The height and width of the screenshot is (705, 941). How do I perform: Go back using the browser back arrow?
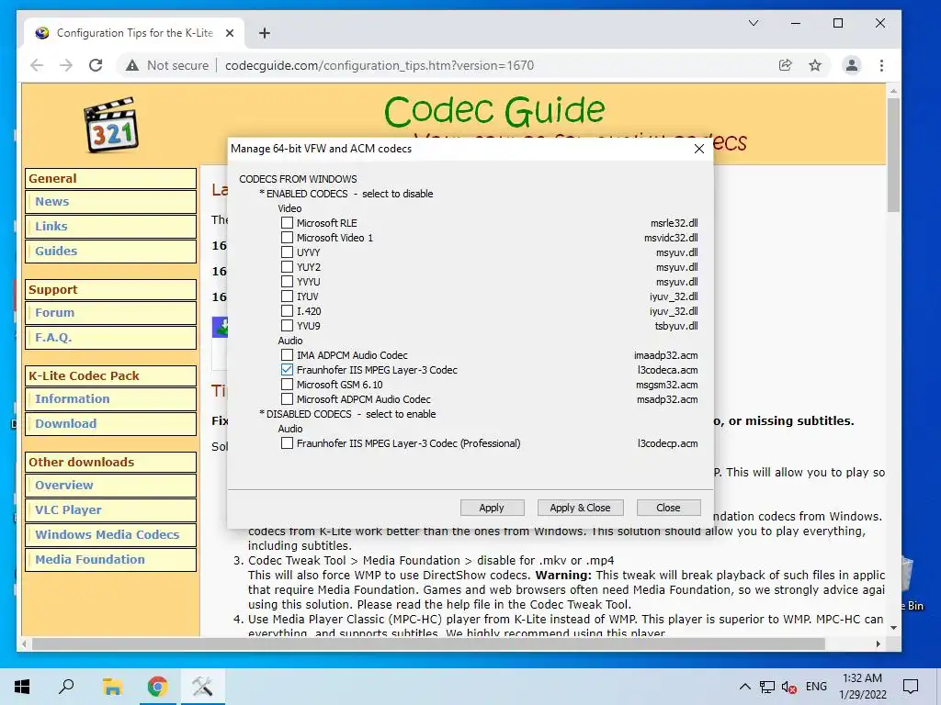pyautogui.click(x=37, y=65)
